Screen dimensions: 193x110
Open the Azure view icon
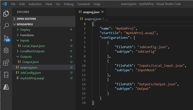(6, 87)
